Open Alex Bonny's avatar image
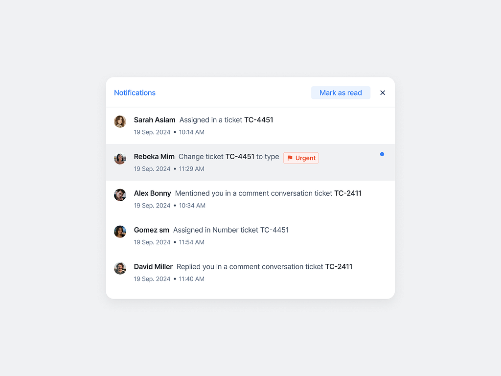Image resolution: width=501 pixels, height=376 pixels. click(x=120, y=195)
